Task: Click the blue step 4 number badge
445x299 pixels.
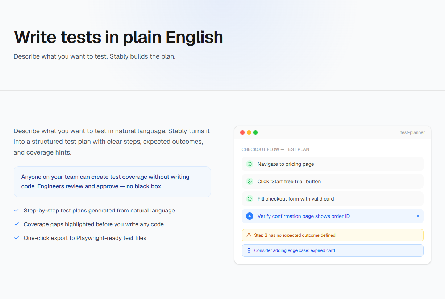Action: point(250,216)
